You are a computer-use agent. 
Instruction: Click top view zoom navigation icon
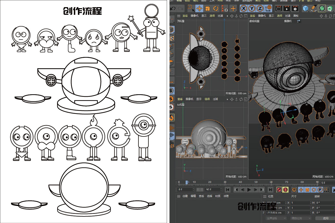pos(236,16)
